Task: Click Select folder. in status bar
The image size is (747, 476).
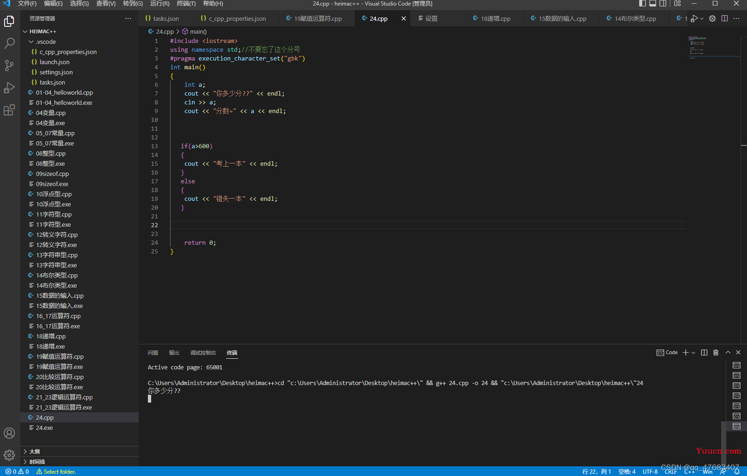Action: (x=56, y=471)
